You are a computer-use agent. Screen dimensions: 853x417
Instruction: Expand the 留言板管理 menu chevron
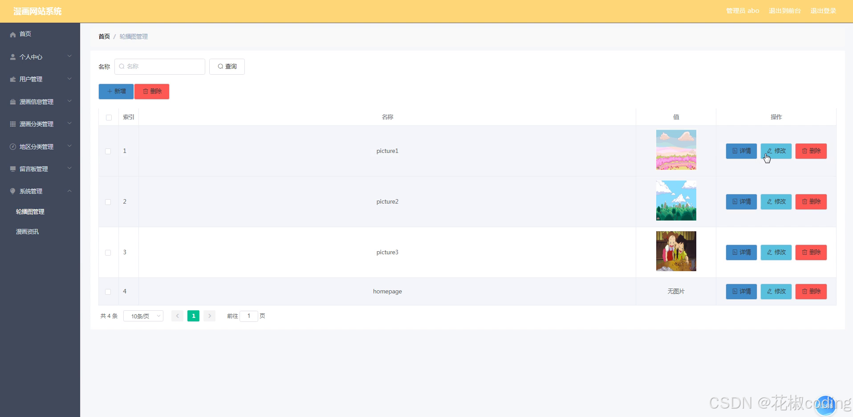coord(69,168)
